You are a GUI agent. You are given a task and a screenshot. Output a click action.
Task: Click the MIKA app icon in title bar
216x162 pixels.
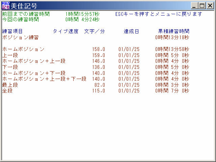pyautogui.click(x=6, y=6)
